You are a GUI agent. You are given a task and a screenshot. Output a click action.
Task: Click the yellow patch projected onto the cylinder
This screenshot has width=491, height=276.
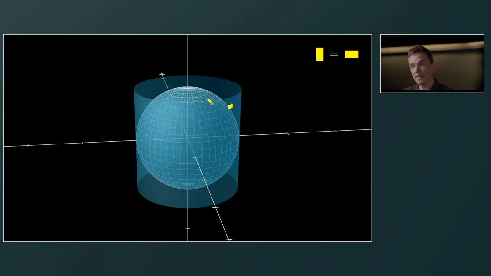[230, 106]
